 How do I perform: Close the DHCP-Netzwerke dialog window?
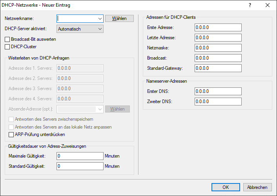point(268,5)
